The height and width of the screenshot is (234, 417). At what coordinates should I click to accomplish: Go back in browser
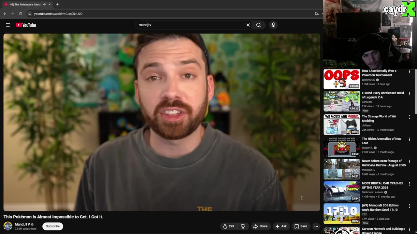[x=5, y=14]
